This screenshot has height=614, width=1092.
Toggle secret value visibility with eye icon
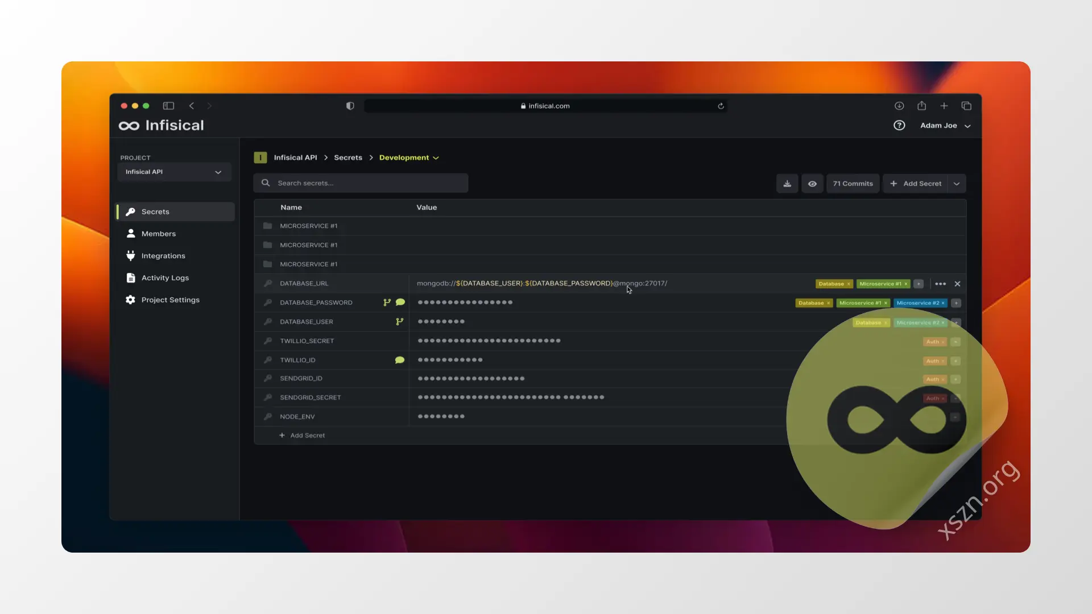point(812,184)
